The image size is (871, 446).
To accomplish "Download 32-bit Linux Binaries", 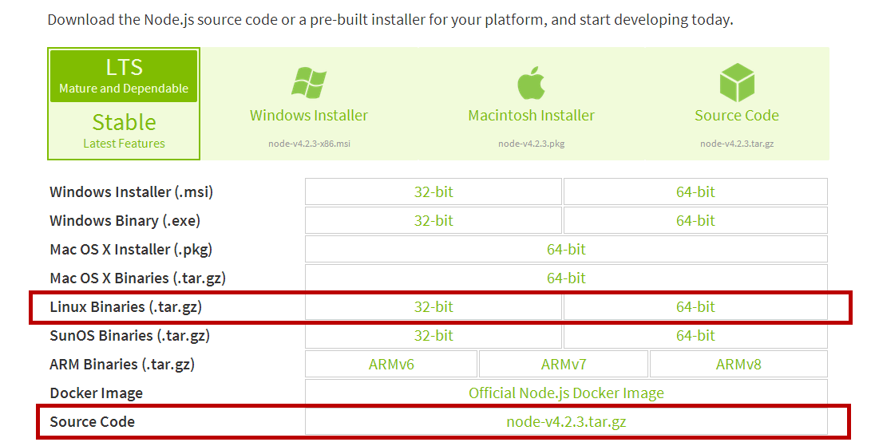I will 434,306.
